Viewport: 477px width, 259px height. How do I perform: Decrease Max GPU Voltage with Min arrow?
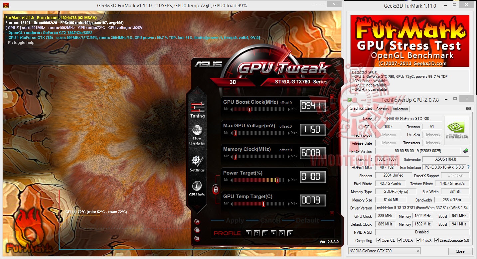[232, 133]
